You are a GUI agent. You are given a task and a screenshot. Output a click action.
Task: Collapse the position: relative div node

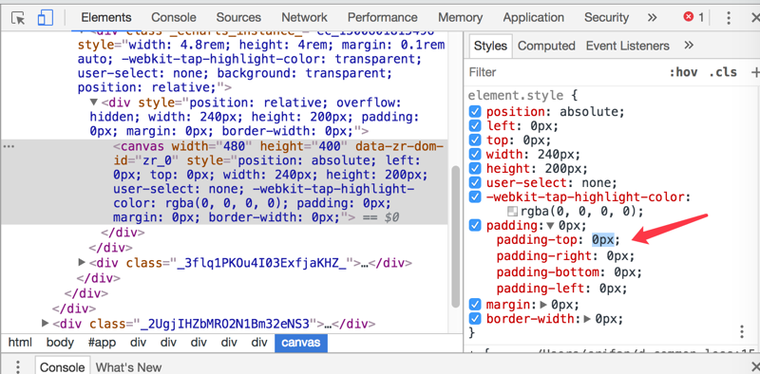click(94, 103)
